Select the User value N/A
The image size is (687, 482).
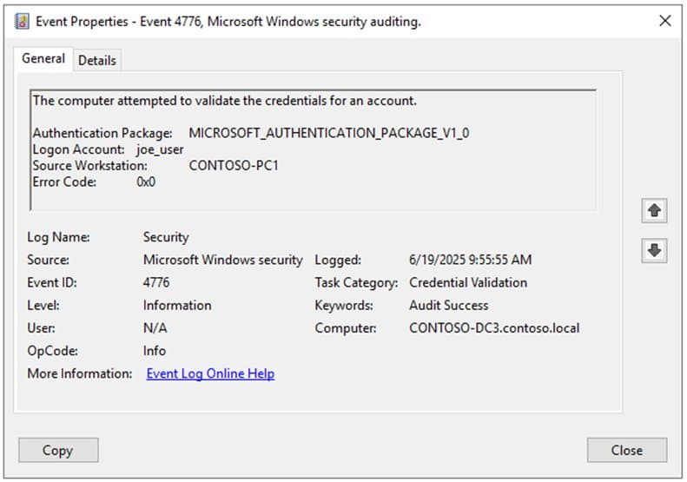pos(155,328)
